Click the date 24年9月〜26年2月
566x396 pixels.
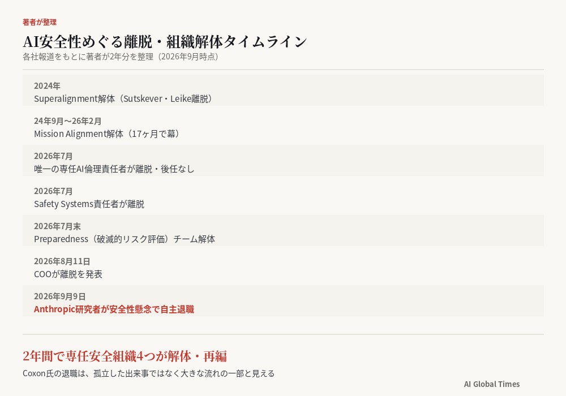67,121
